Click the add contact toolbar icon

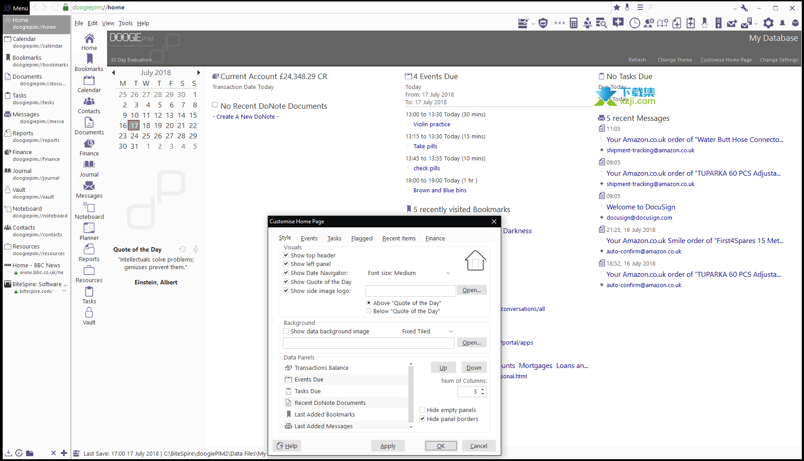(x=649, y=23)
